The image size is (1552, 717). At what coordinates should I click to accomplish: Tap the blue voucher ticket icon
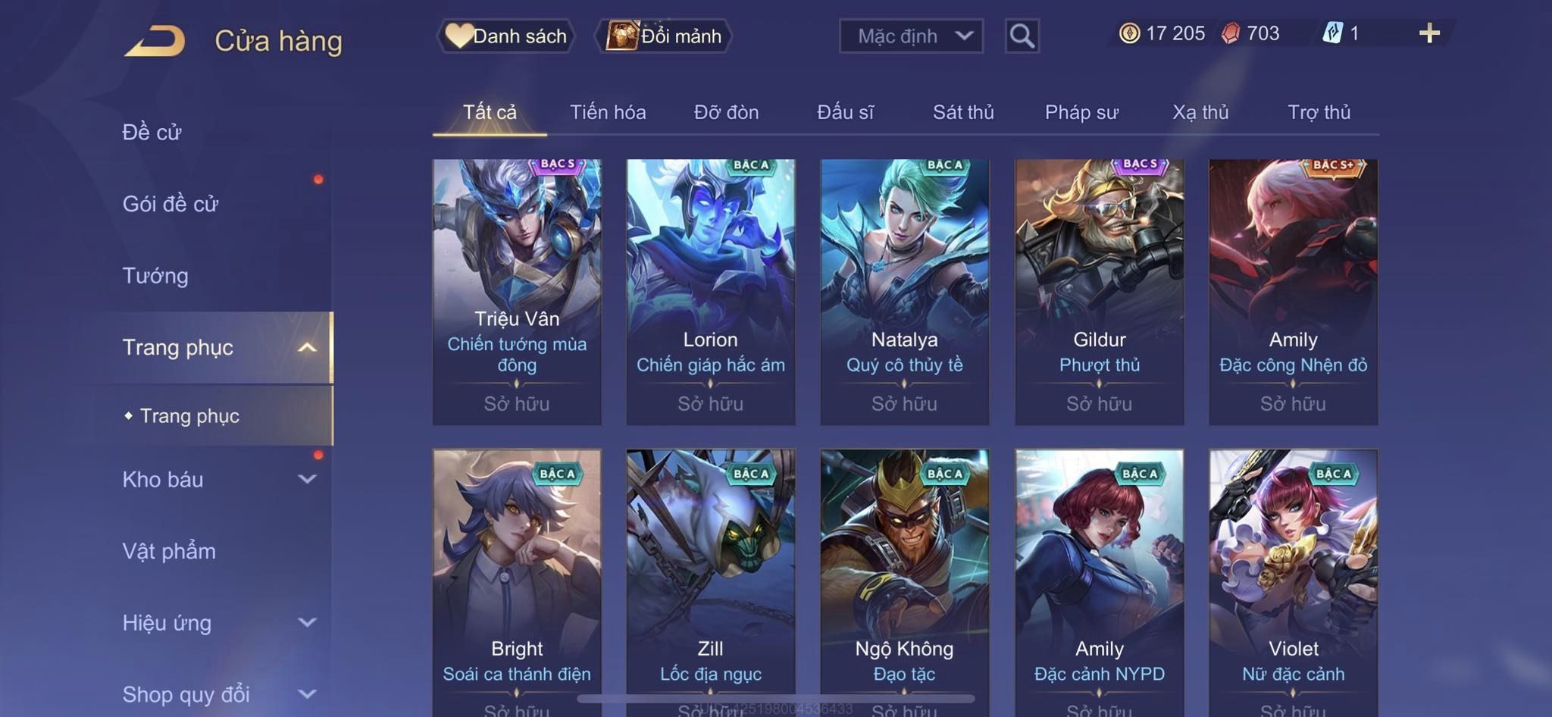click(x=1332, y=33)
